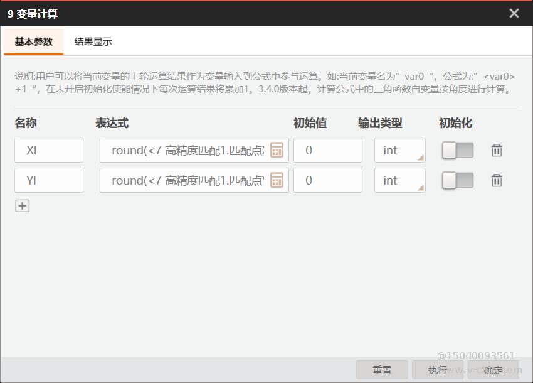Screen dimensions: 533x383
Task: Close the 变量计算 dialog
Action: [514, 13]
